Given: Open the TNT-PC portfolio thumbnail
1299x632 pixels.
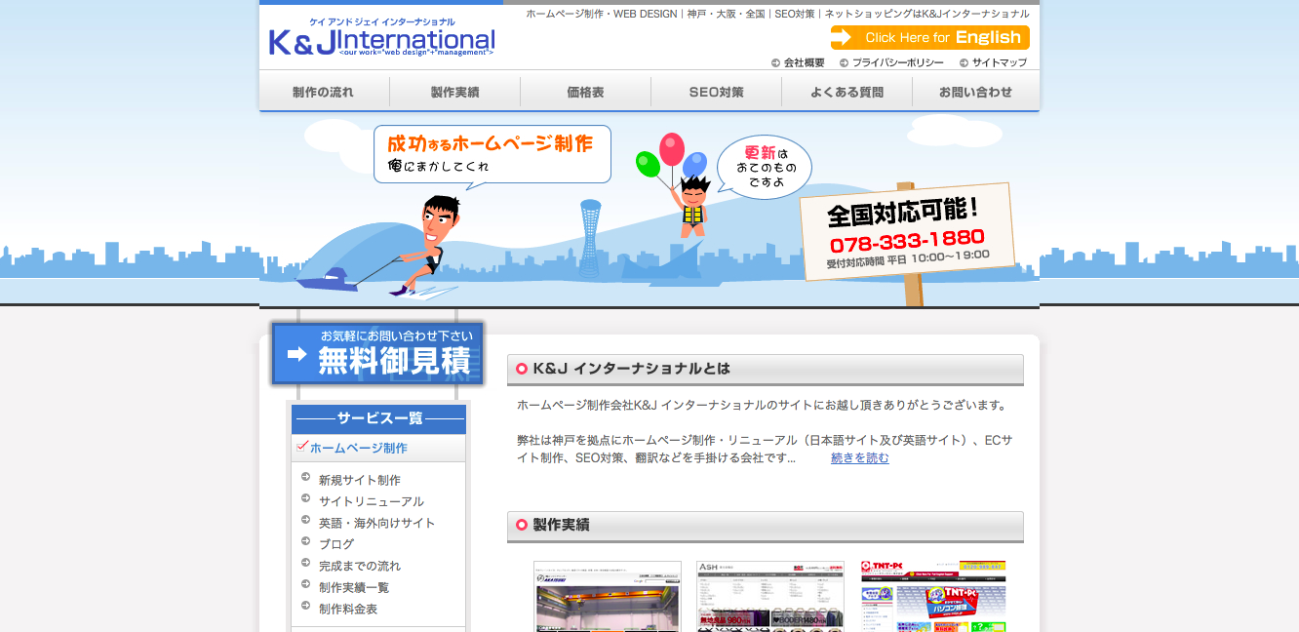Looking at the screenshot, I should 933,596.
